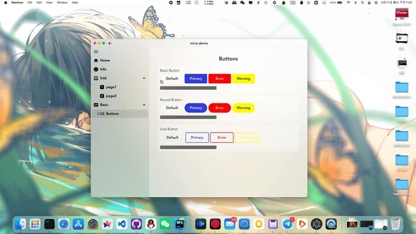Click the Basic Warning yellow button

tap(244, 79)
